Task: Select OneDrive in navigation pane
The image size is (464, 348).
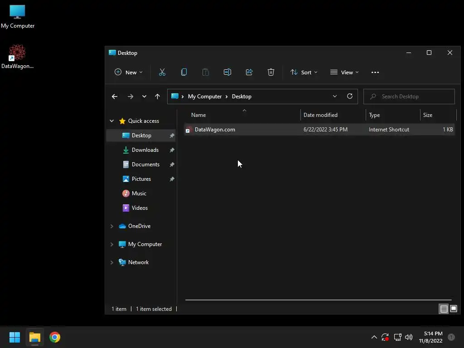Action: (139, 226)
